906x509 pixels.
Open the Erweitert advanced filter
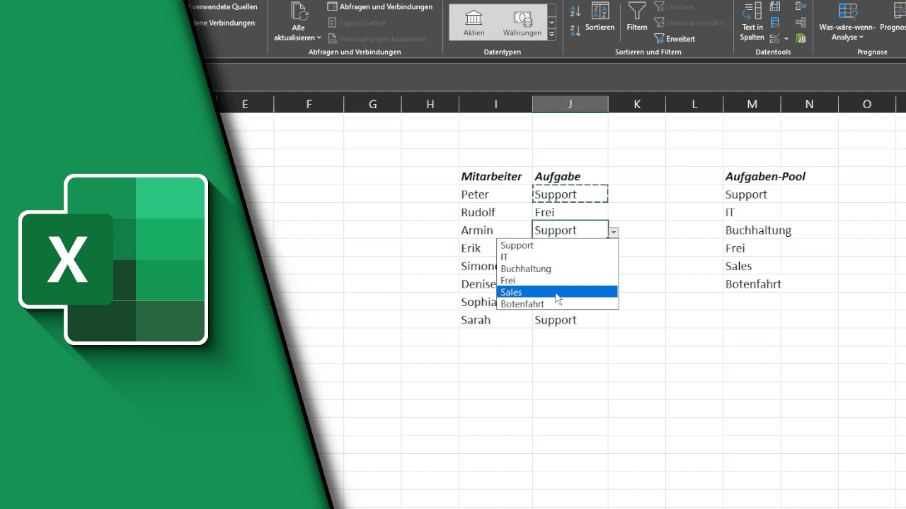[675, 39]
